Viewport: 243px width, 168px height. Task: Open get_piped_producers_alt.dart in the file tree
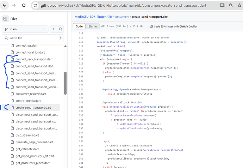coord(35,156)
